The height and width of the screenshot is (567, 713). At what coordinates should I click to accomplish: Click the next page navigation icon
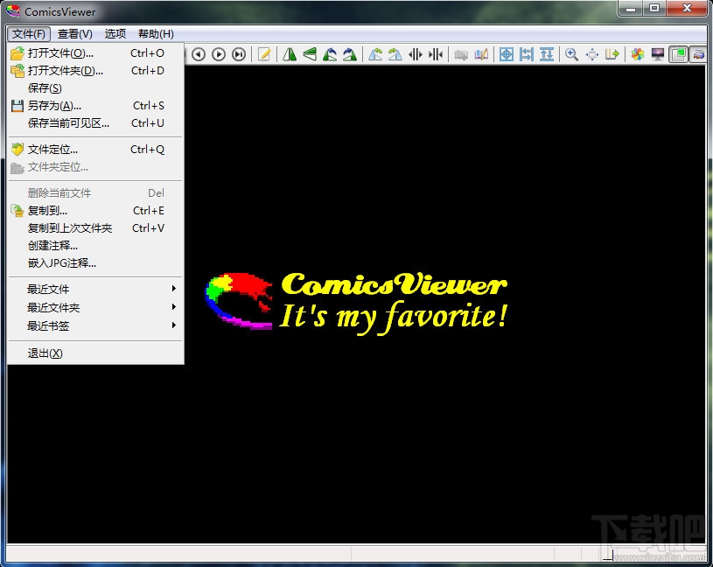point(219,54)
